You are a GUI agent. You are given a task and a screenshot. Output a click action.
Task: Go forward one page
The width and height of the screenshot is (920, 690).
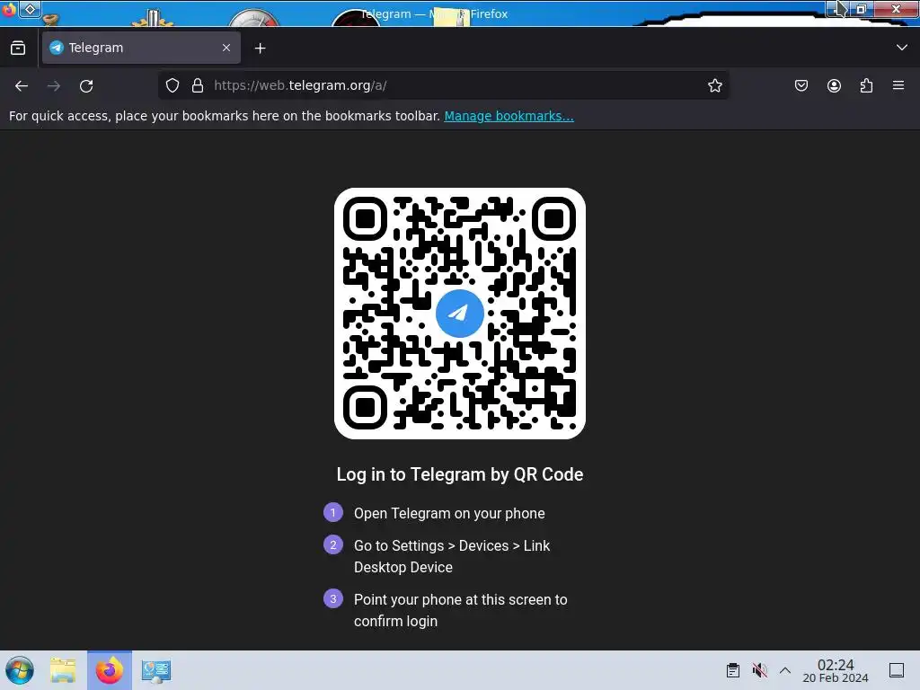54,85
